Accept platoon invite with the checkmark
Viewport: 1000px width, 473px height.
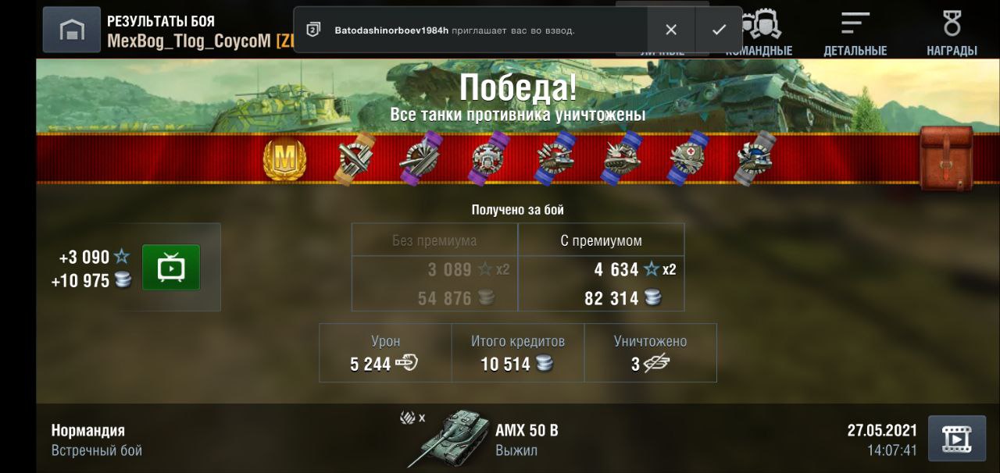[x=719, y=30]
